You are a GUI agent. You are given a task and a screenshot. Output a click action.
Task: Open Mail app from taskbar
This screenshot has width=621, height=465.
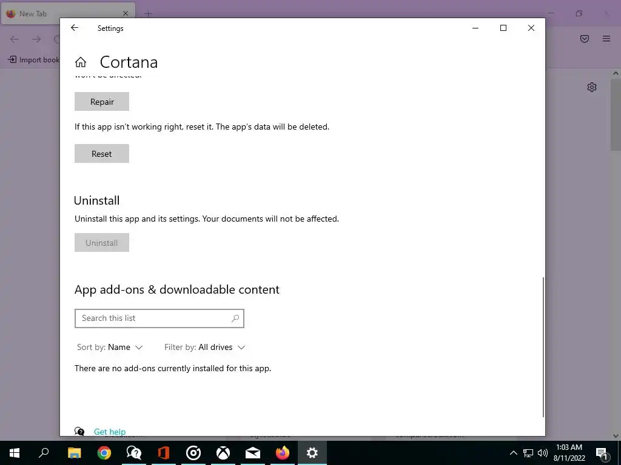(x=253, y=453)
